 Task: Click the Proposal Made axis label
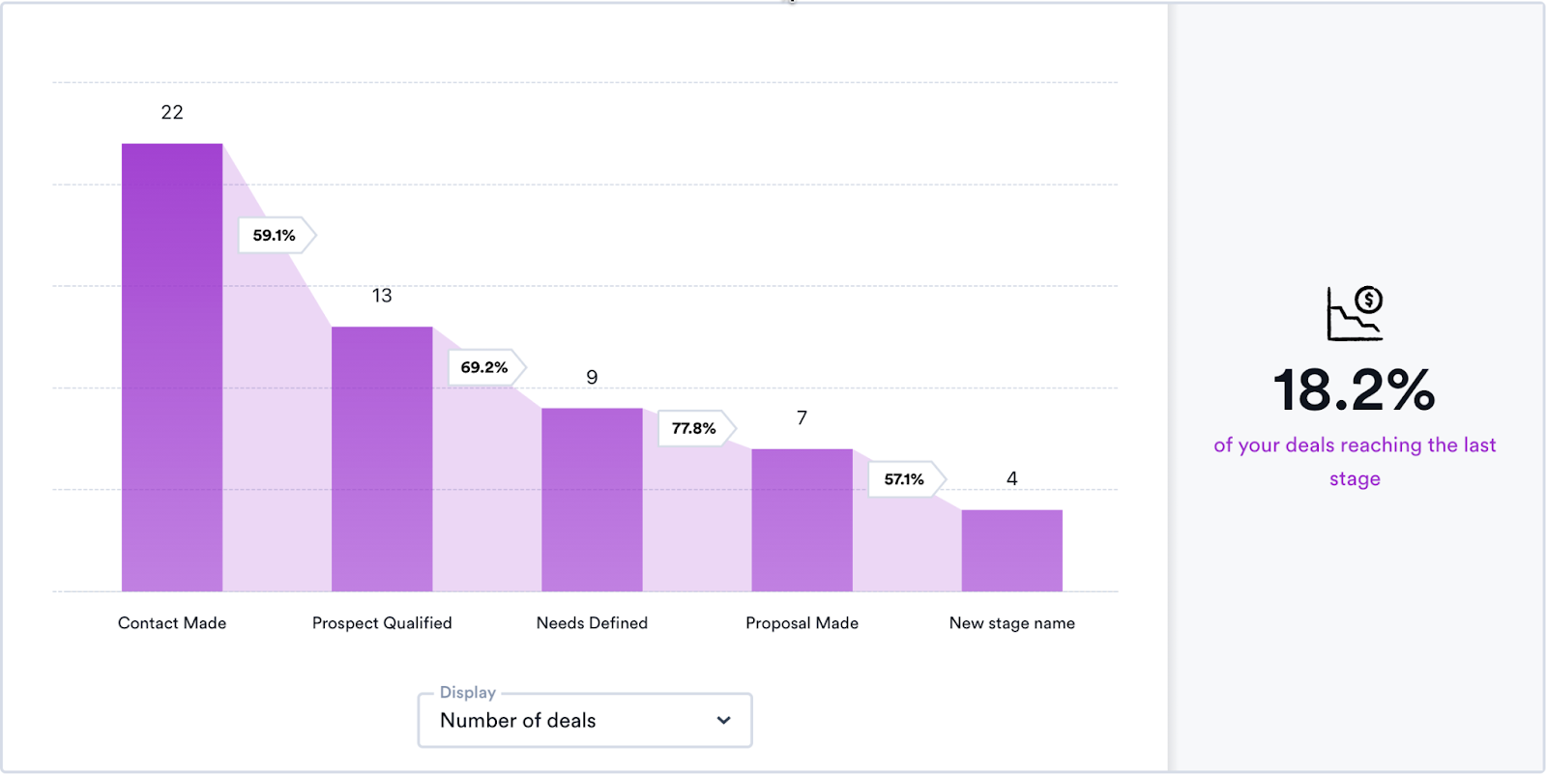coord(802,623)
